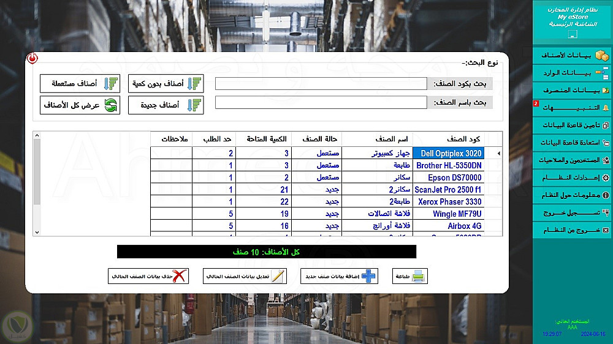Click the sort icon on أصناف مستعملة
613x344 pixels.
[111, 84]
